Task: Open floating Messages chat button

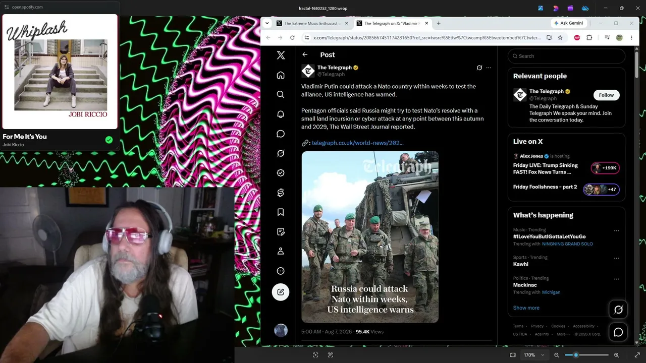Action: pos(618,332)
